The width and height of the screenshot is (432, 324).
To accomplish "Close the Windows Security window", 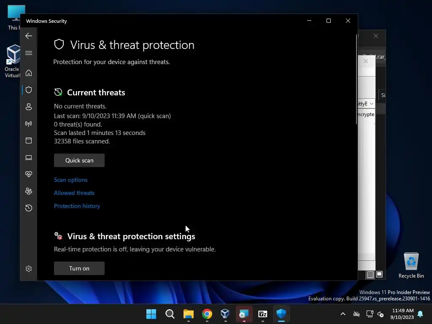I will [348, 21].
